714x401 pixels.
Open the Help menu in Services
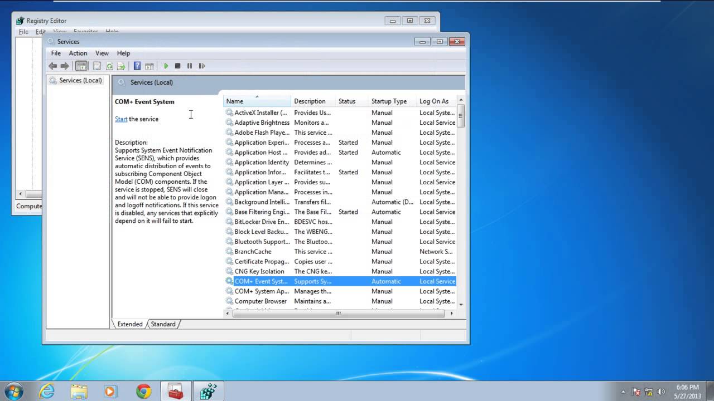(123, 53)
